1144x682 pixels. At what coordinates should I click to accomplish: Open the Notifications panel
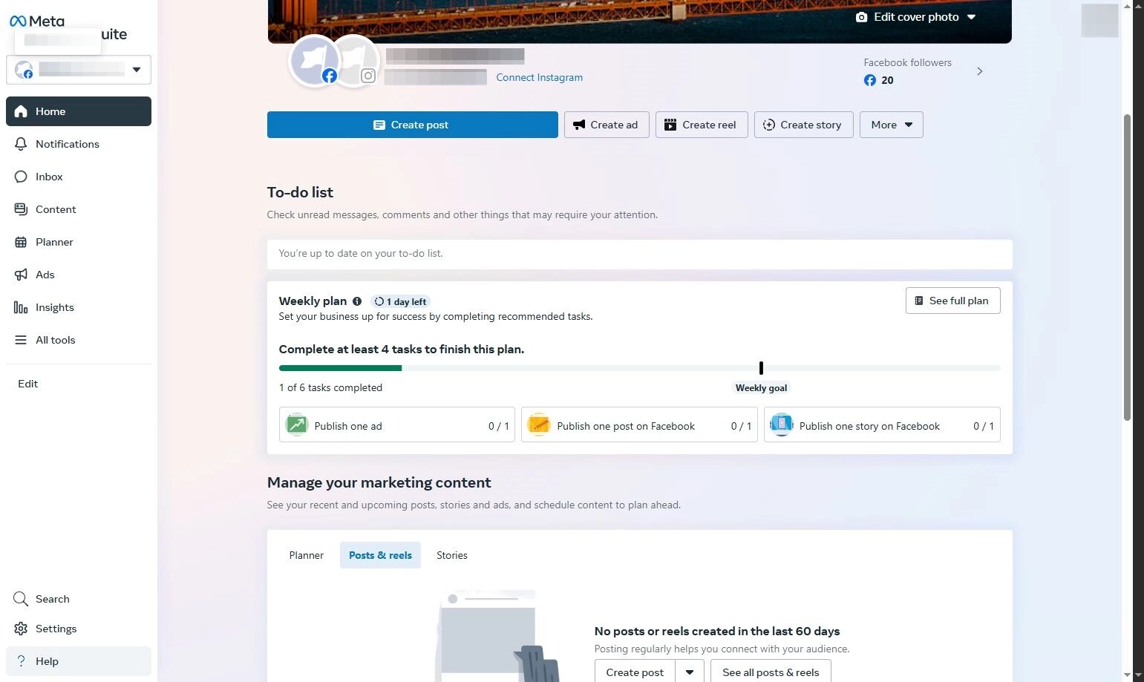coord(68,143)
